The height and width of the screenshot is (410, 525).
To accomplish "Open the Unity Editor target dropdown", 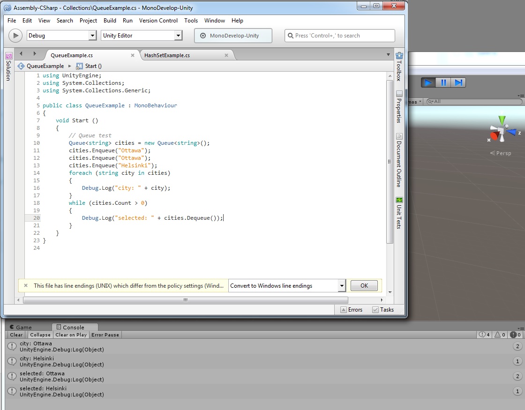I will click(x=178, y=36).
